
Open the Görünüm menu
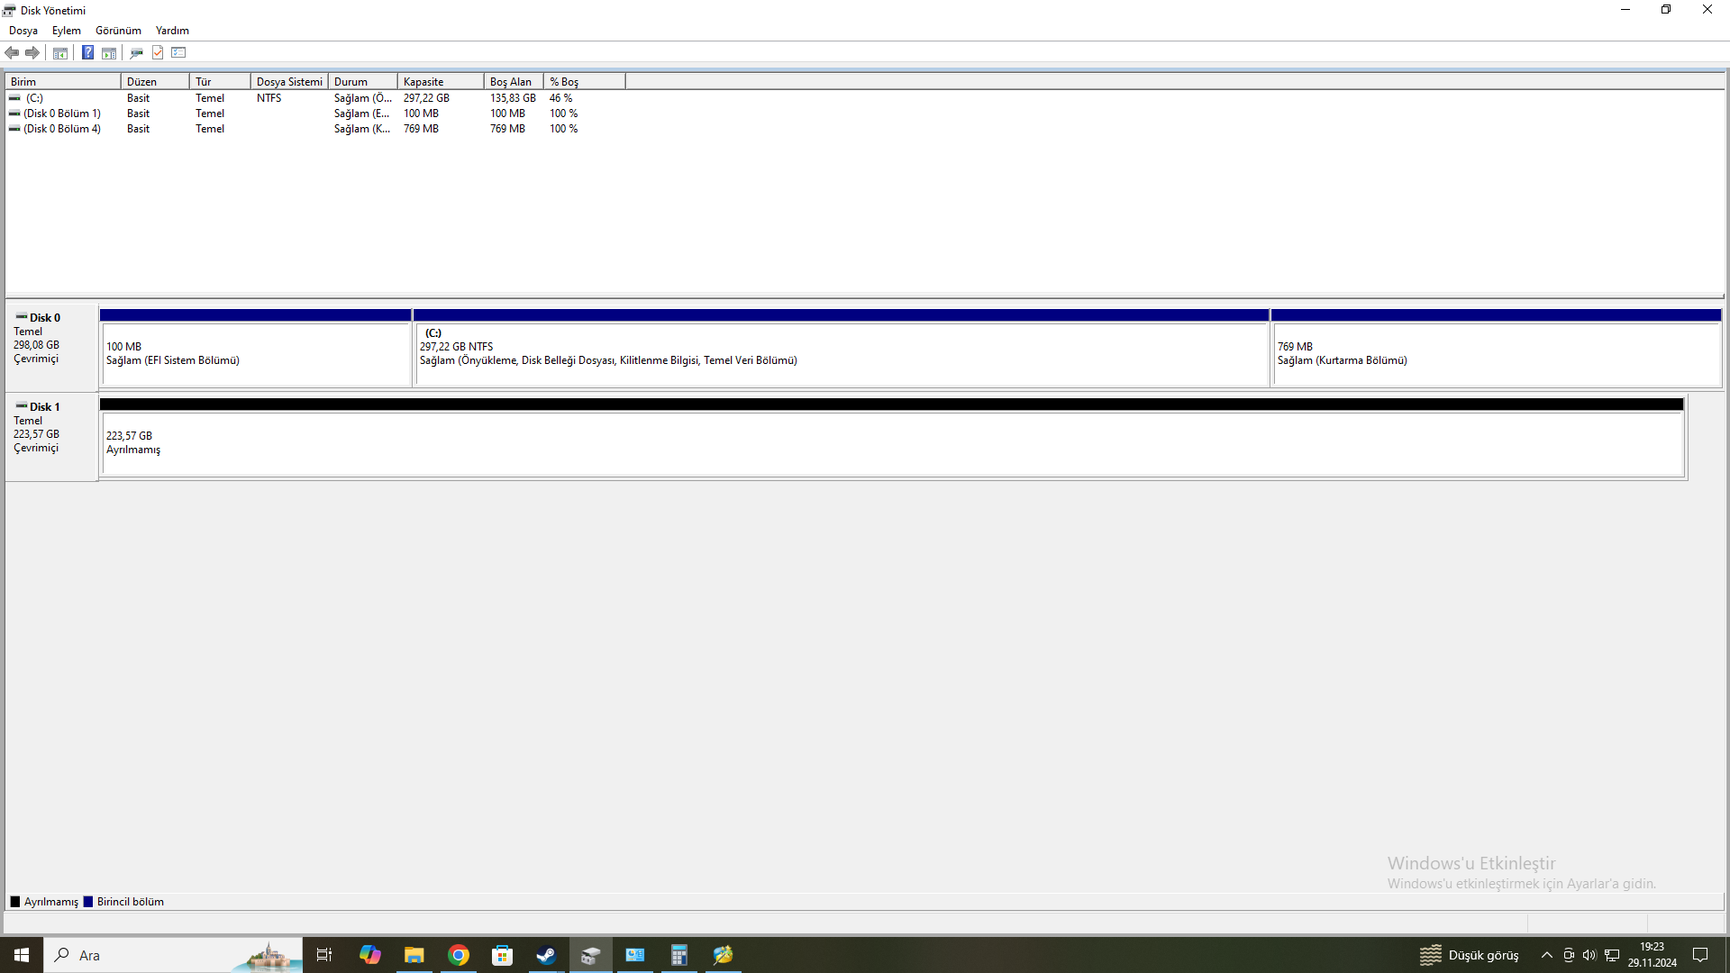118,31
